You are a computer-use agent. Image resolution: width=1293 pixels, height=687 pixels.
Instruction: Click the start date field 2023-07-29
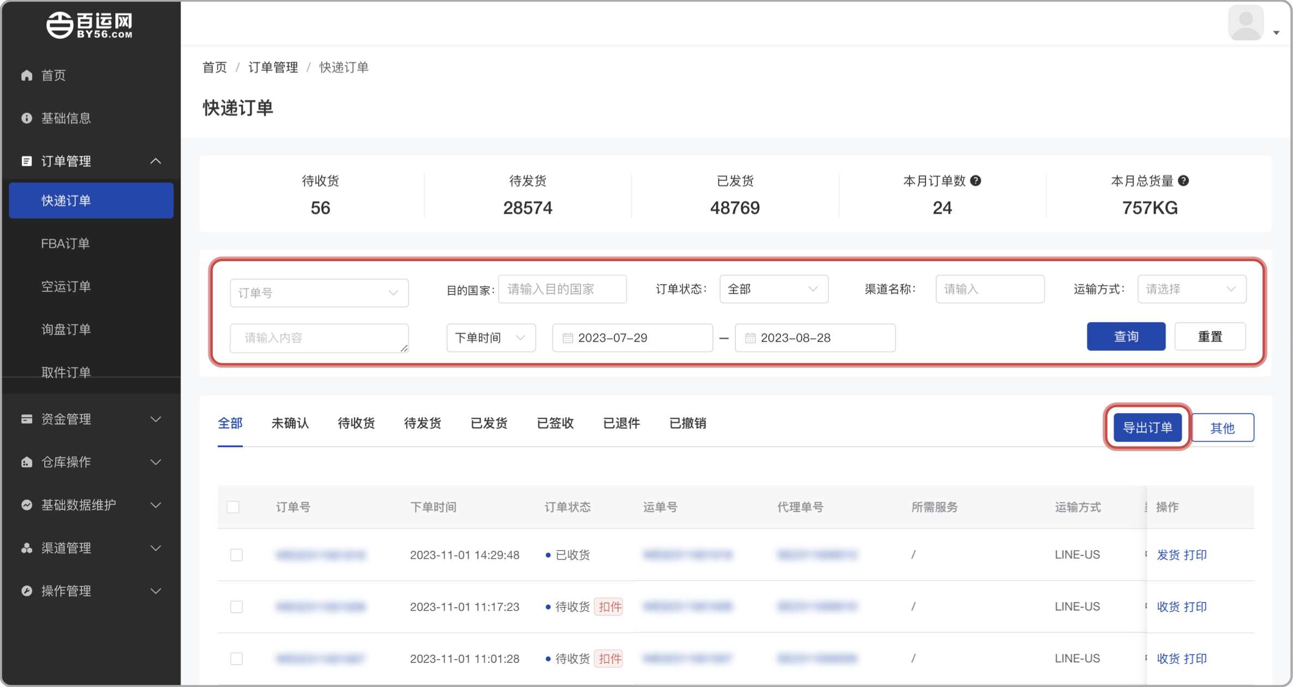632,338
